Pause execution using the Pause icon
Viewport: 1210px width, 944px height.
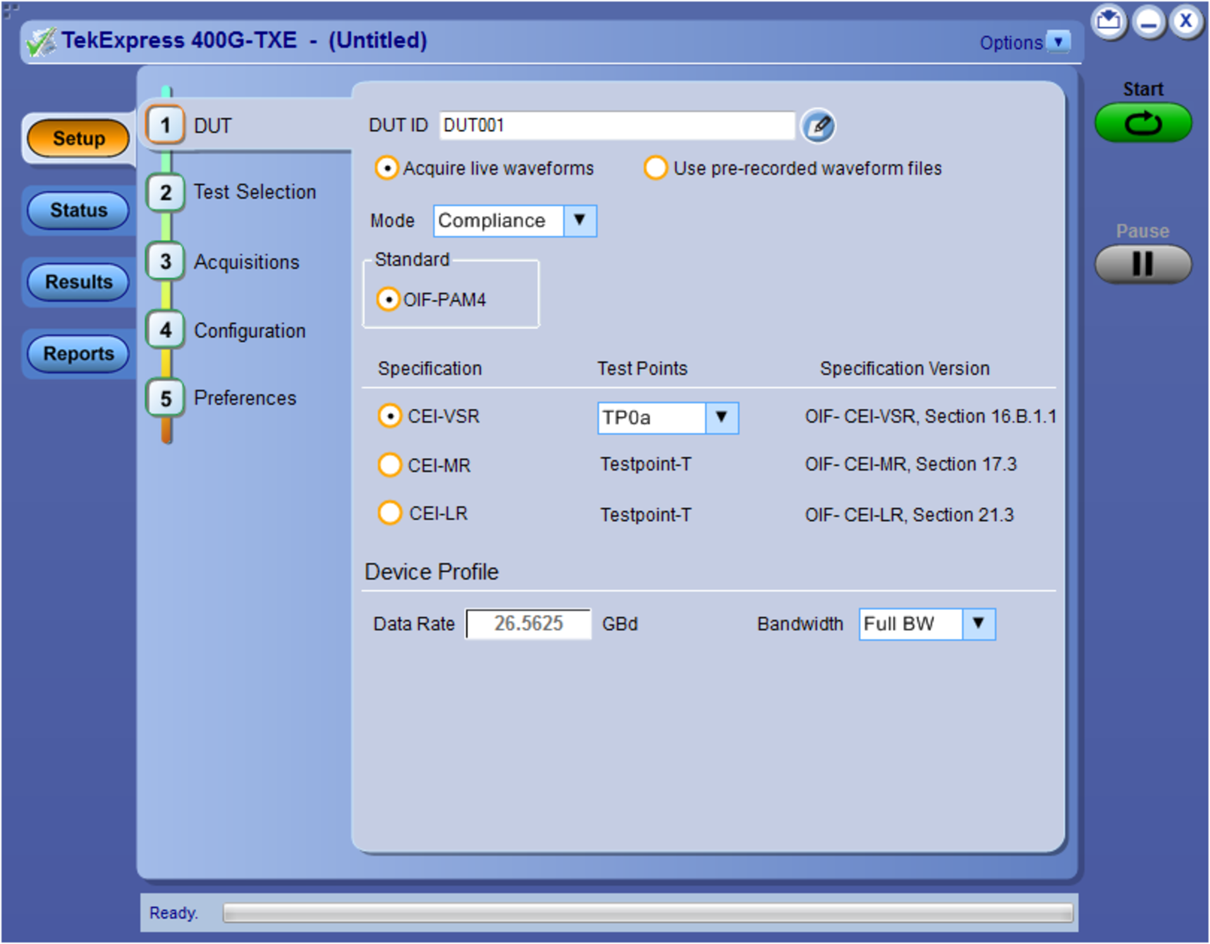click(x=1142, y=265)
